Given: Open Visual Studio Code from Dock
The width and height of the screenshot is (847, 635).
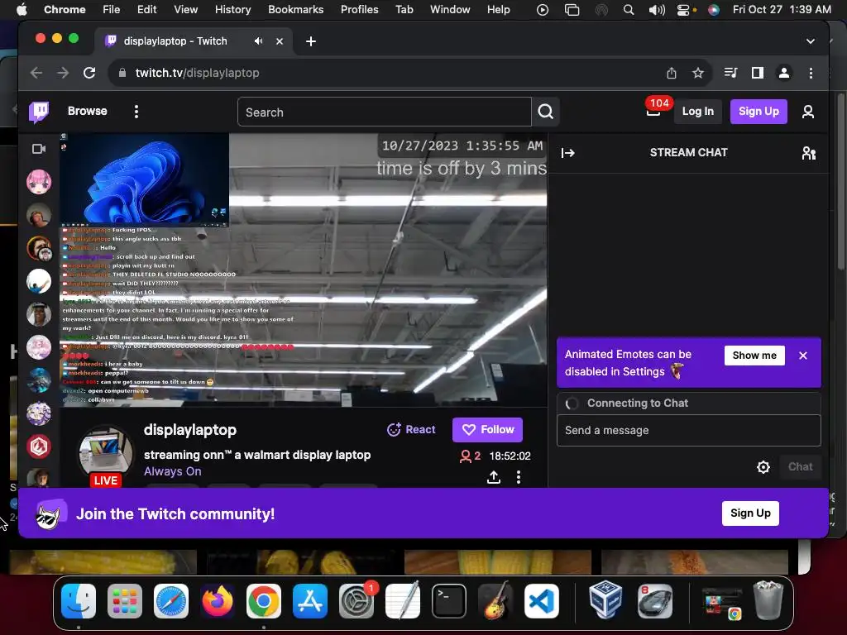Looking at the screenshot, I should [x=542, y=601].
